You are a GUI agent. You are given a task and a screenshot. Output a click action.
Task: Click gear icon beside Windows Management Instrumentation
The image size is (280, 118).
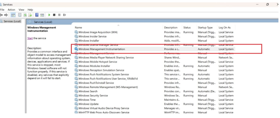(x=76, y=49)
